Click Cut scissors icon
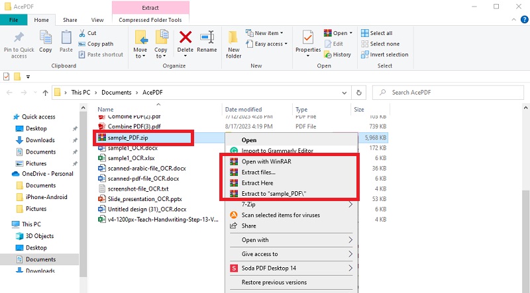 [x=82, y=33]
